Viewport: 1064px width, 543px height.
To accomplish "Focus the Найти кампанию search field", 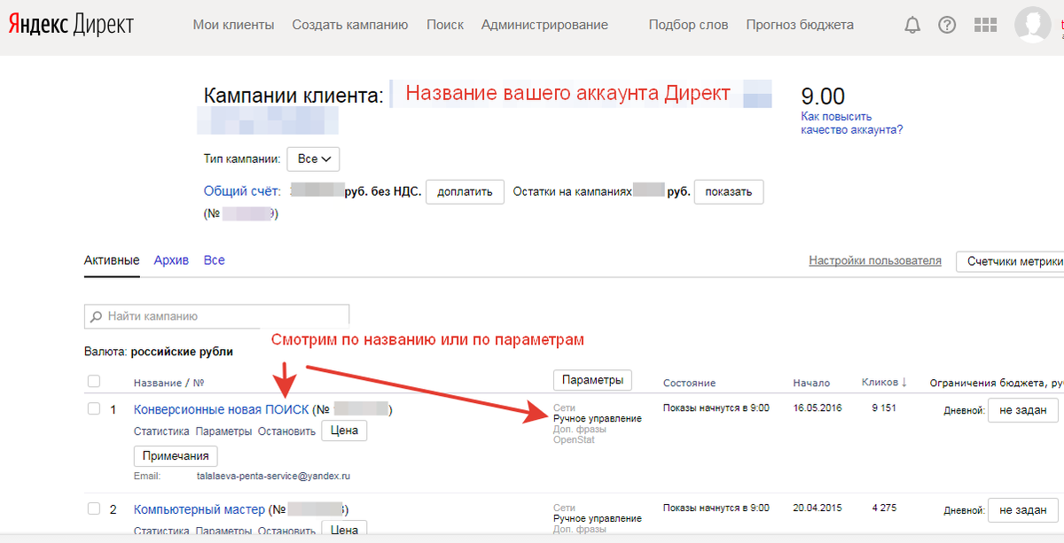I will coord(216,316).
